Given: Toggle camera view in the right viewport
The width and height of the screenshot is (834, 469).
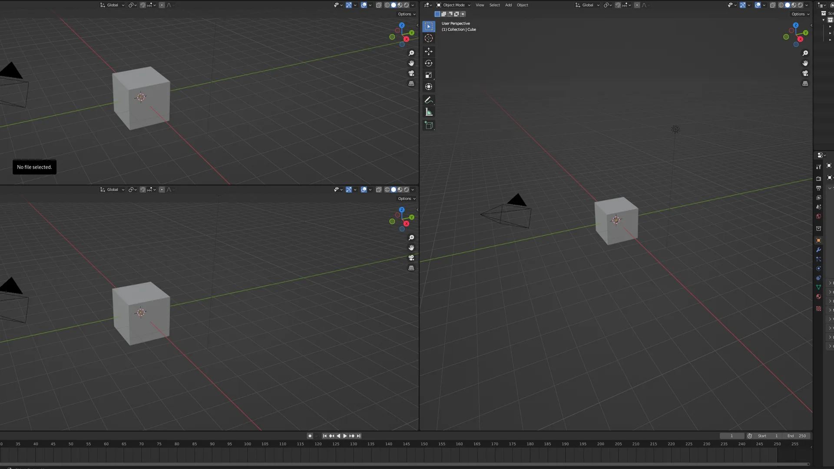Looking at the screenshot, I should [x=805, y=73].
